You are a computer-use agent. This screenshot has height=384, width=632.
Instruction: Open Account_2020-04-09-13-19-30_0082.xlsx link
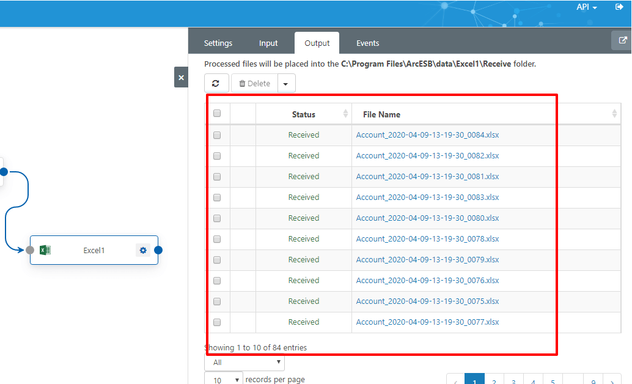click(x=427, y=156)
